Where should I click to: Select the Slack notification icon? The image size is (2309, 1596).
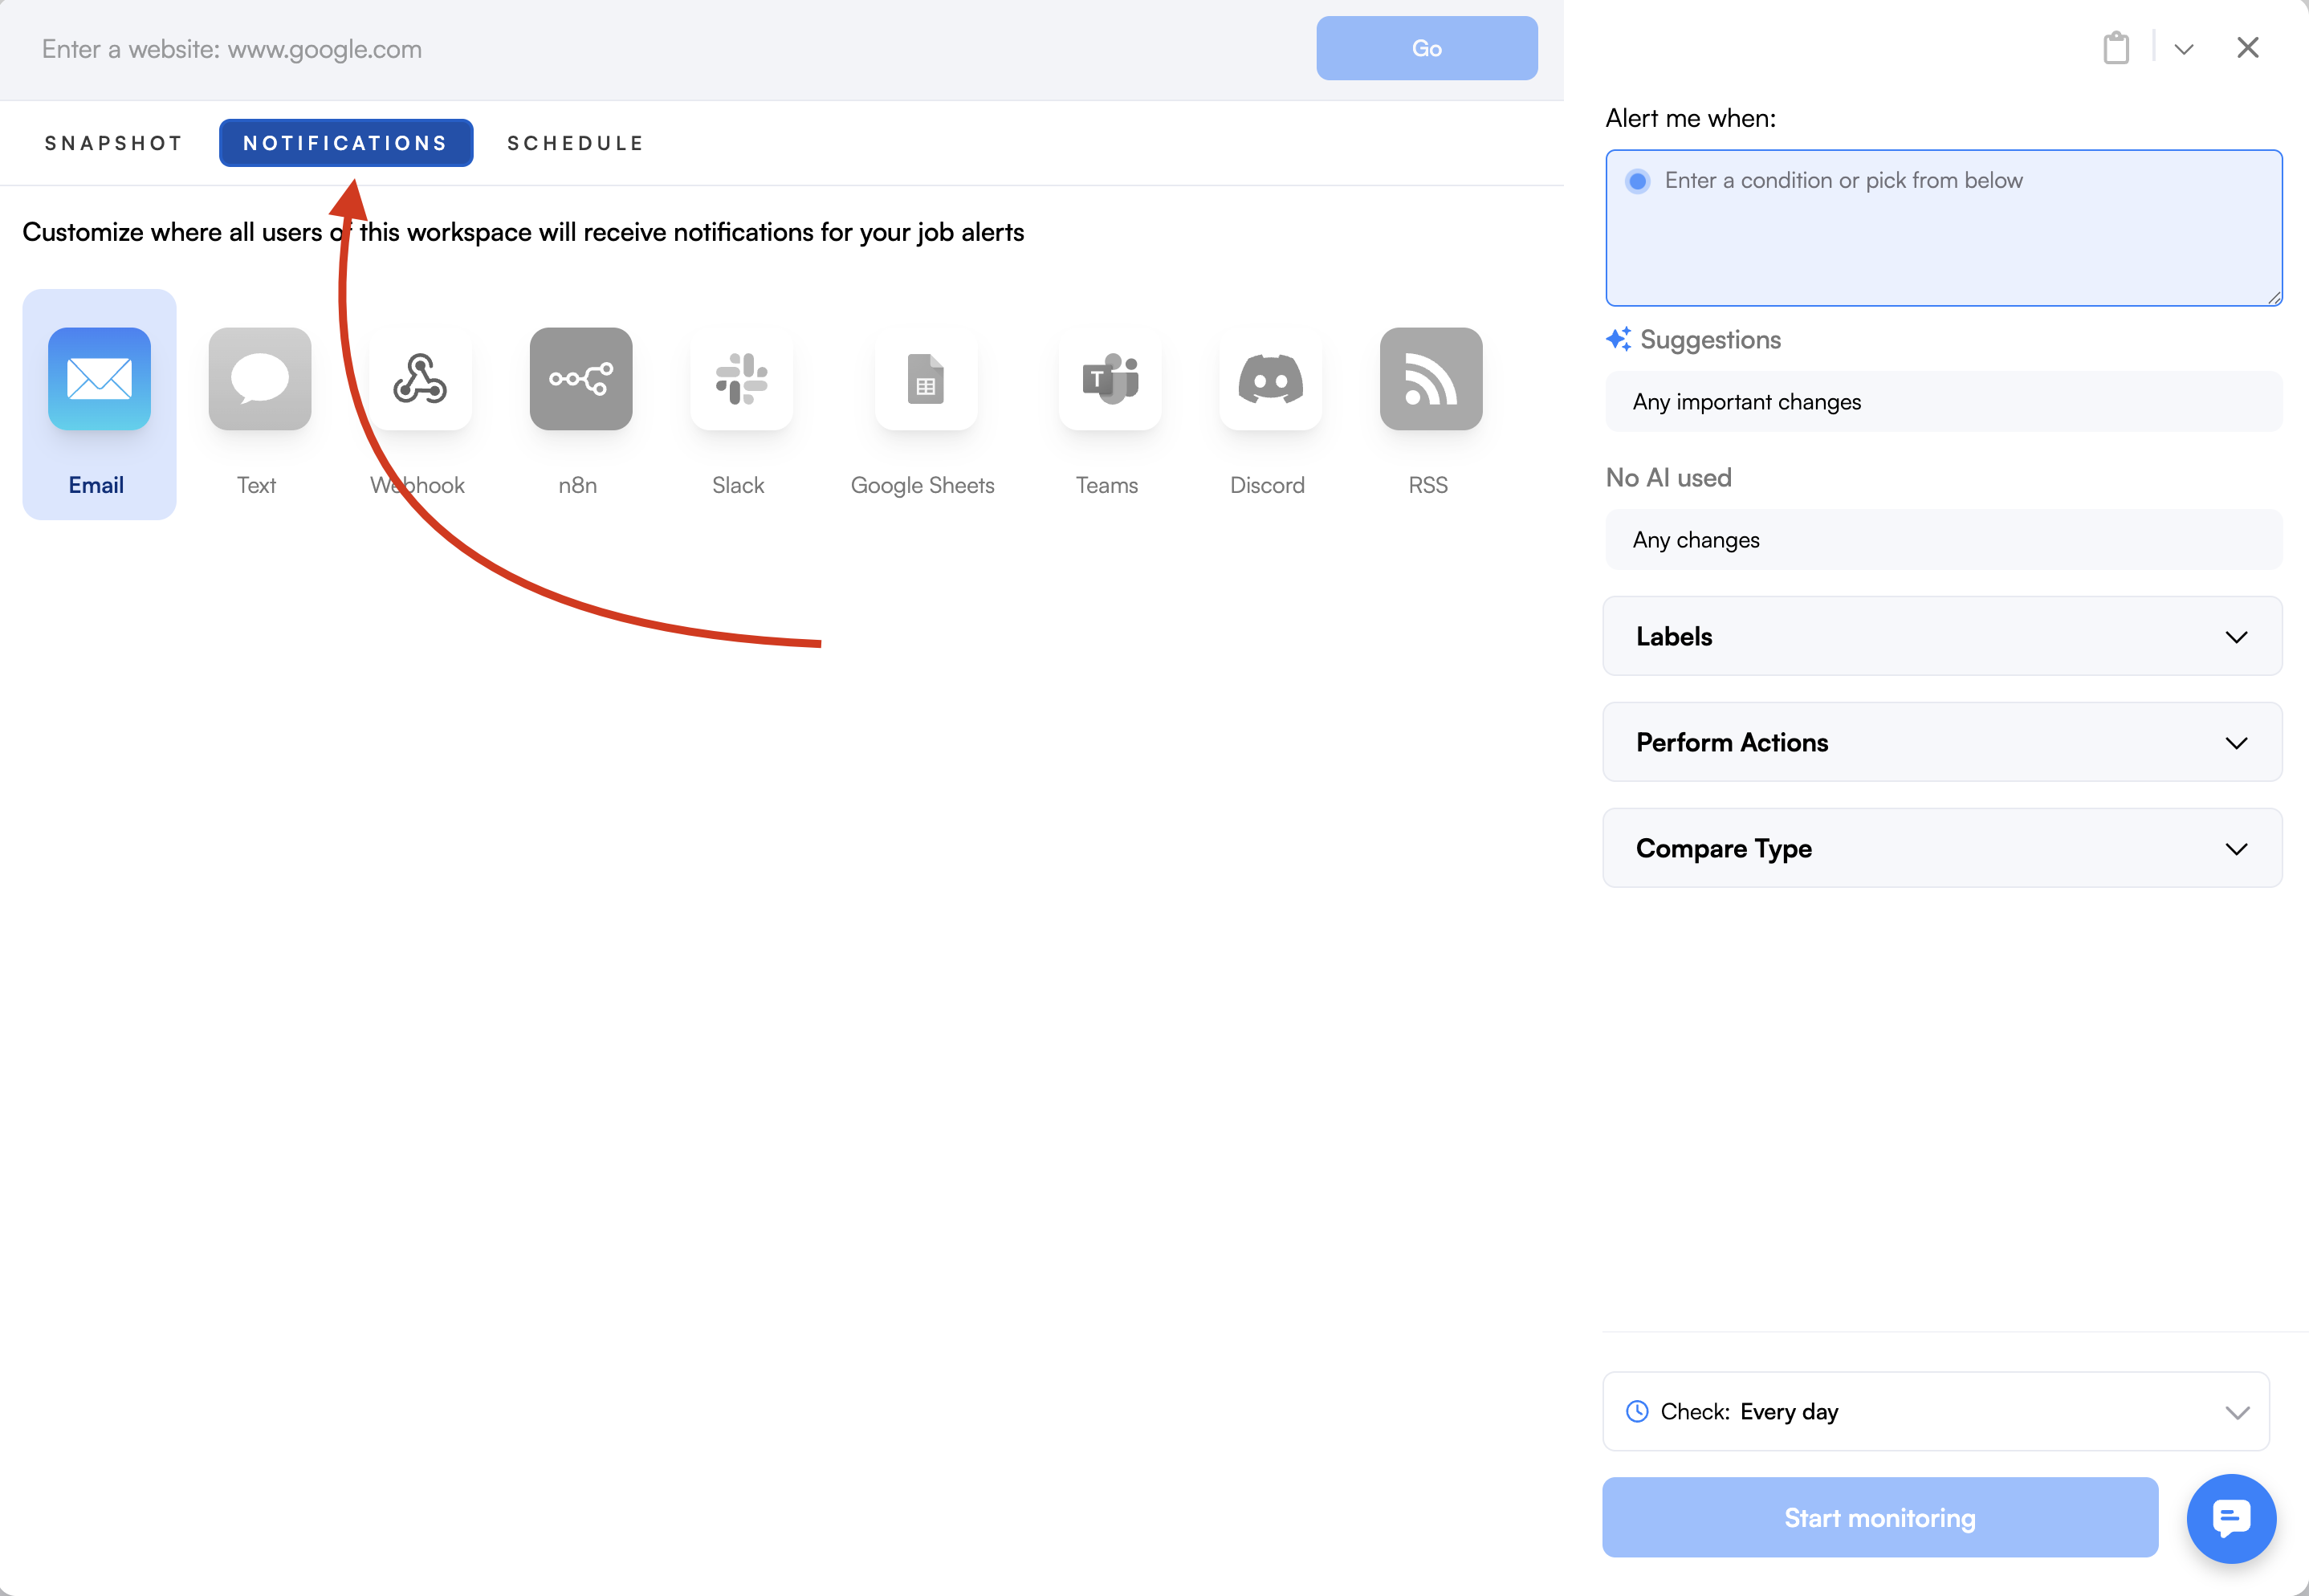click(741, 379)
